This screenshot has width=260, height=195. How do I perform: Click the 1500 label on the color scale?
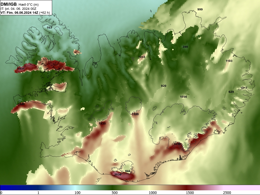(x=190, y=193)
